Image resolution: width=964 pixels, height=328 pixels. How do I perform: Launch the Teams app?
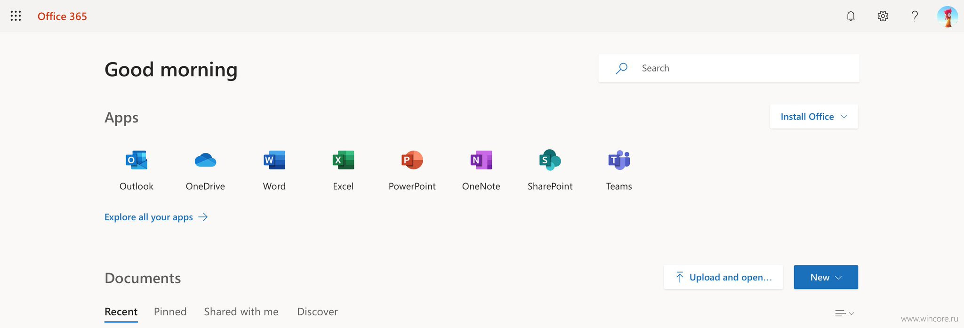(619, 170)
